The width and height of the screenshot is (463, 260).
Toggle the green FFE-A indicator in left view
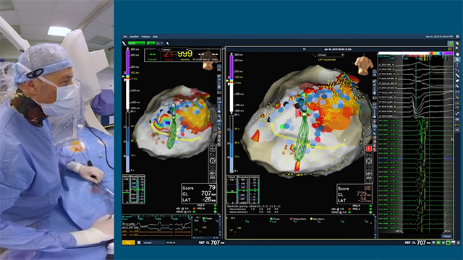[x=216, y=209]
